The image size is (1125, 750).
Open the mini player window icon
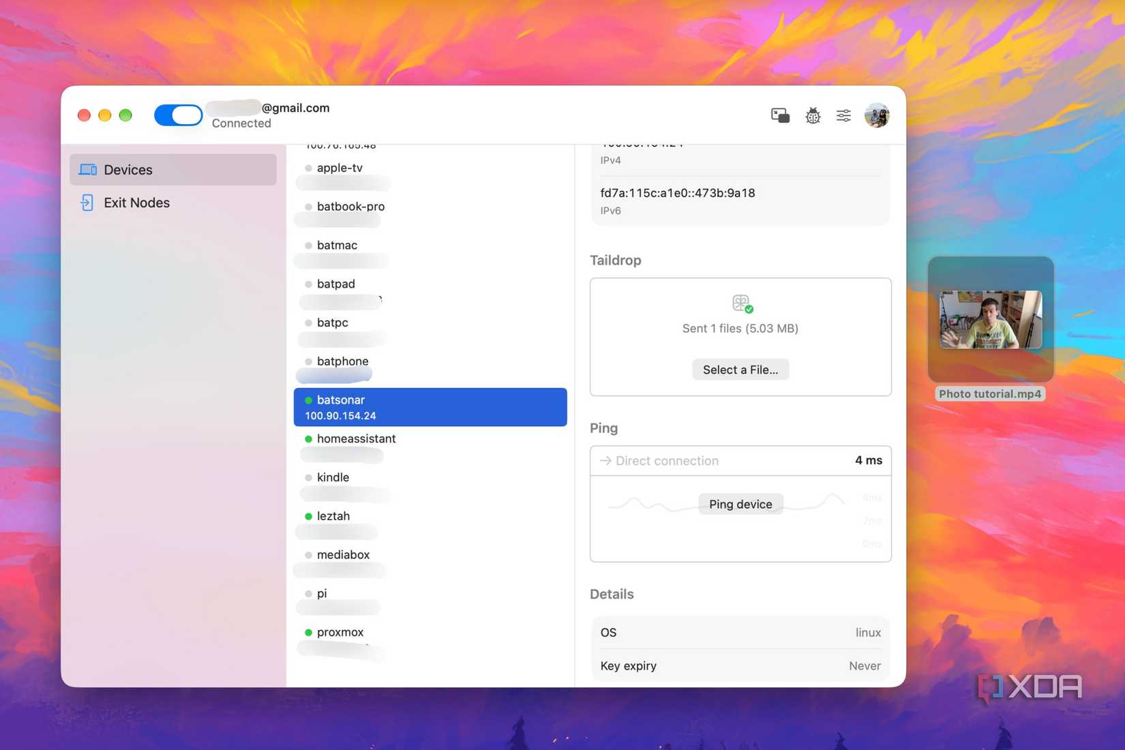coord(780,116)
